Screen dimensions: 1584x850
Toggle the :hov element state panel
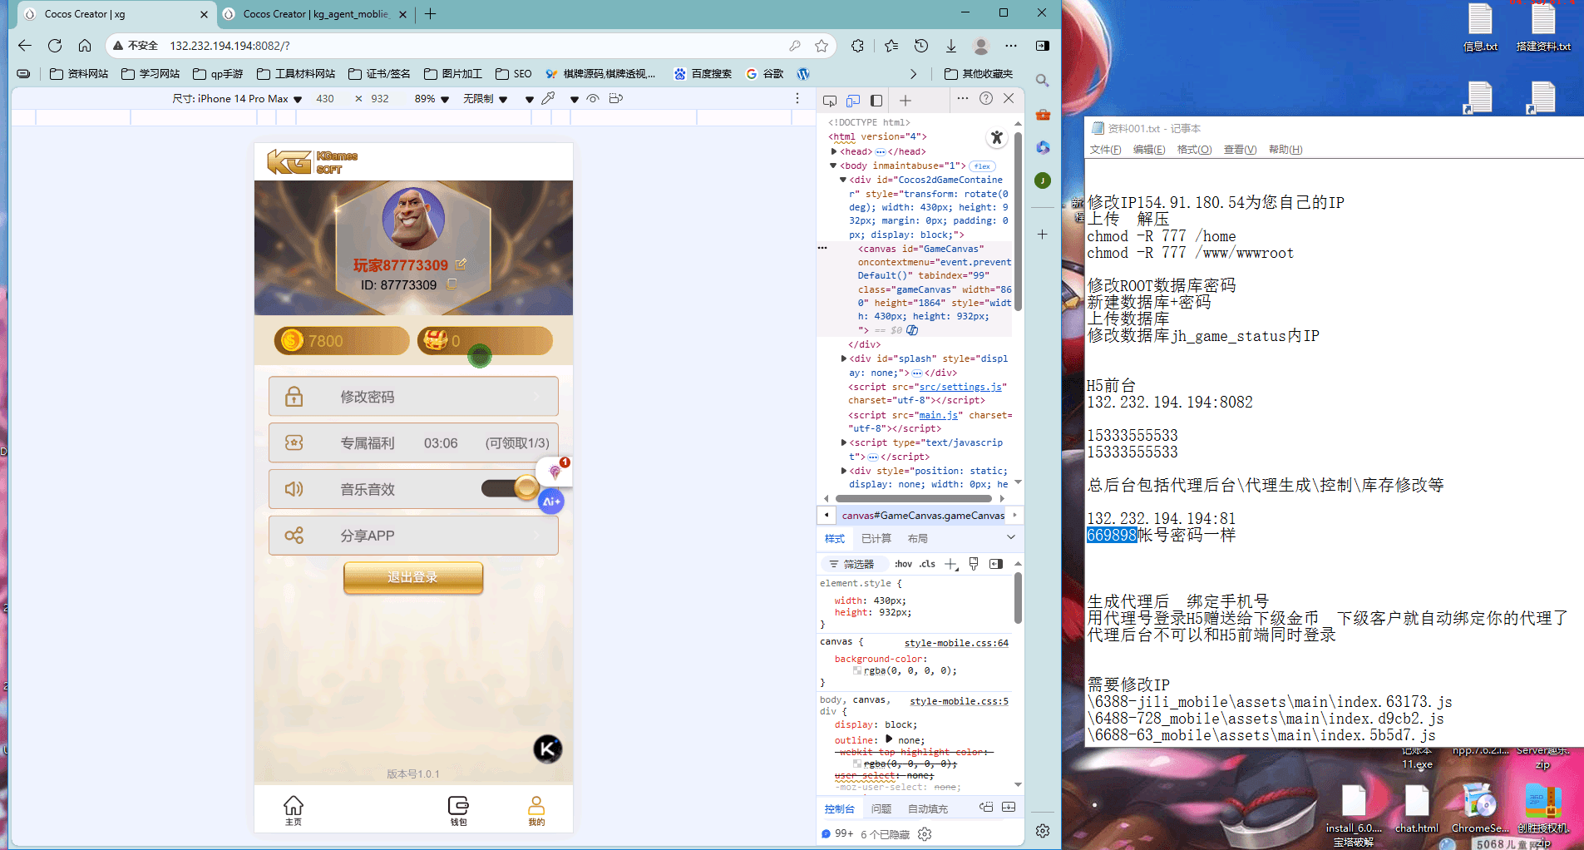coord(903,564)
